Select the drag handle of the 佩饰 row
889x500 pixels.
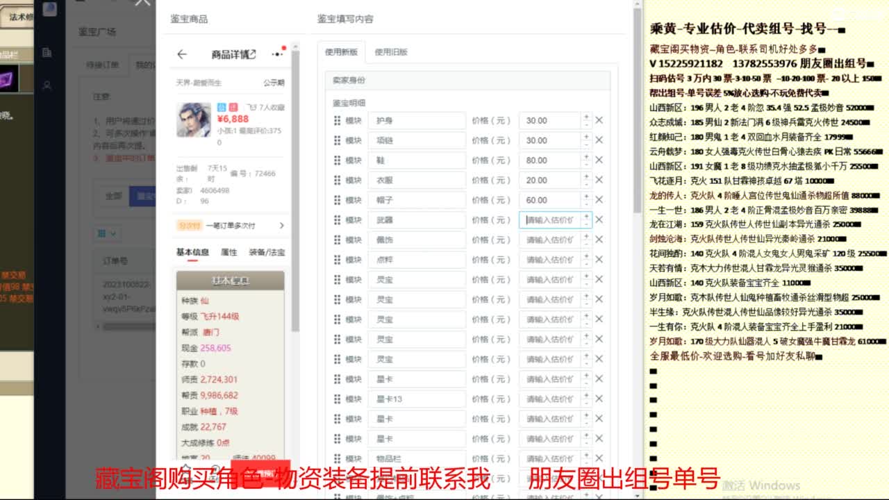(x=338, y=240)
